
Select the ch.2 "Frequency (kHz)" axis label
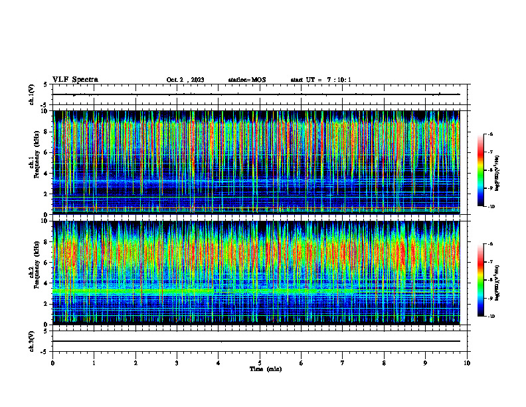36,265
